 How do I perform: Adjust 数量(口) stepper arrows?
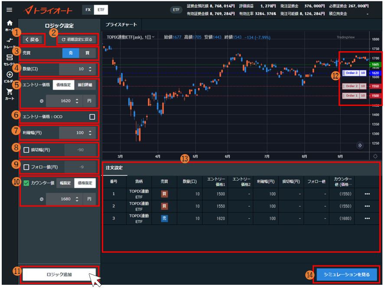pos(90,69)
